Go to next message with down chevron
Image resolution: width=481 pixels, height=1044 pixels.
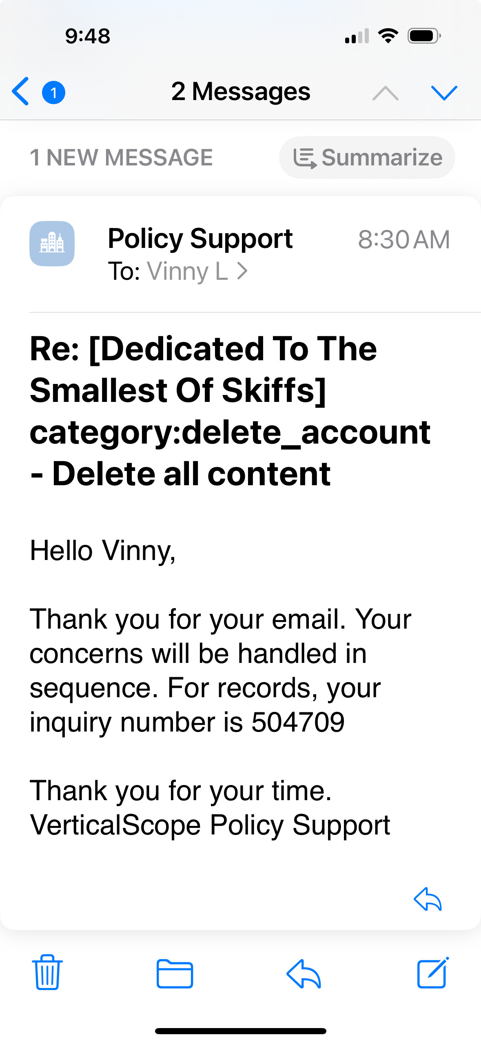pos(444,93)
